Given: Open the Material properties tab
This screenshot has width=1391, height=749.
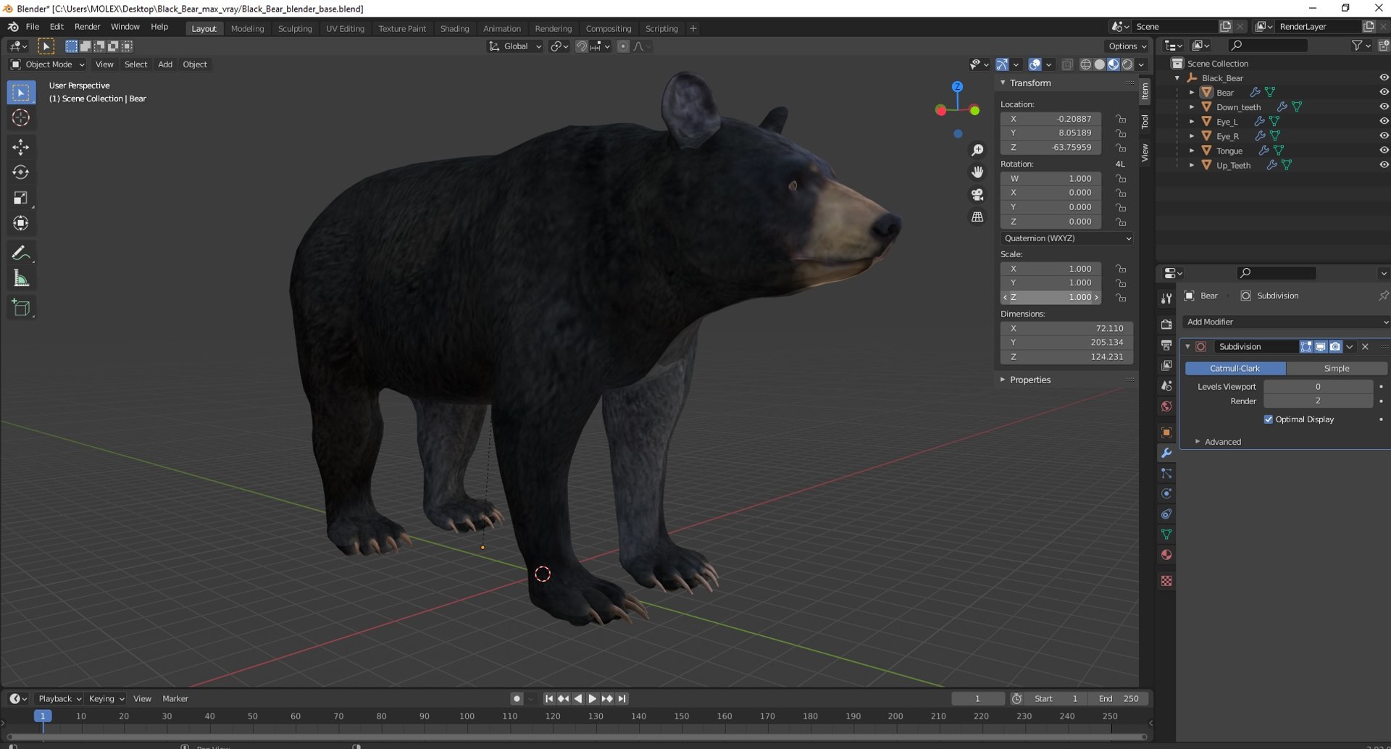Looking at the screenshot, I should pyautogui.click(x=1166, y=555).
